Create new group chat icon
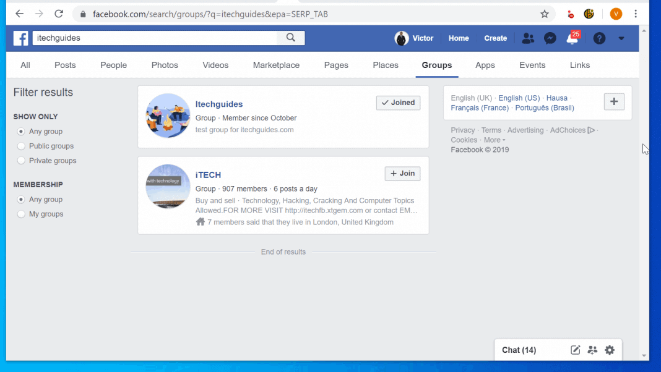The height and width of the screenshot is (372, 661). tap(592, 350)
